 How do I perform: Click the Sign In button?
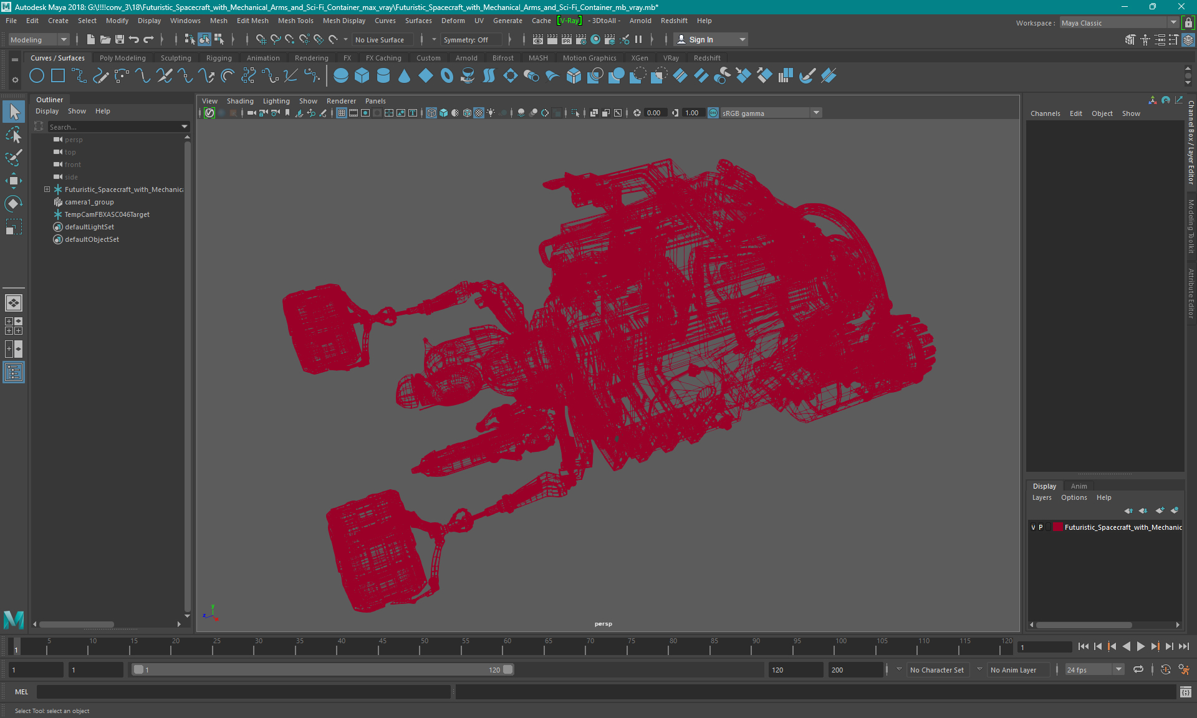click(701, 39)
